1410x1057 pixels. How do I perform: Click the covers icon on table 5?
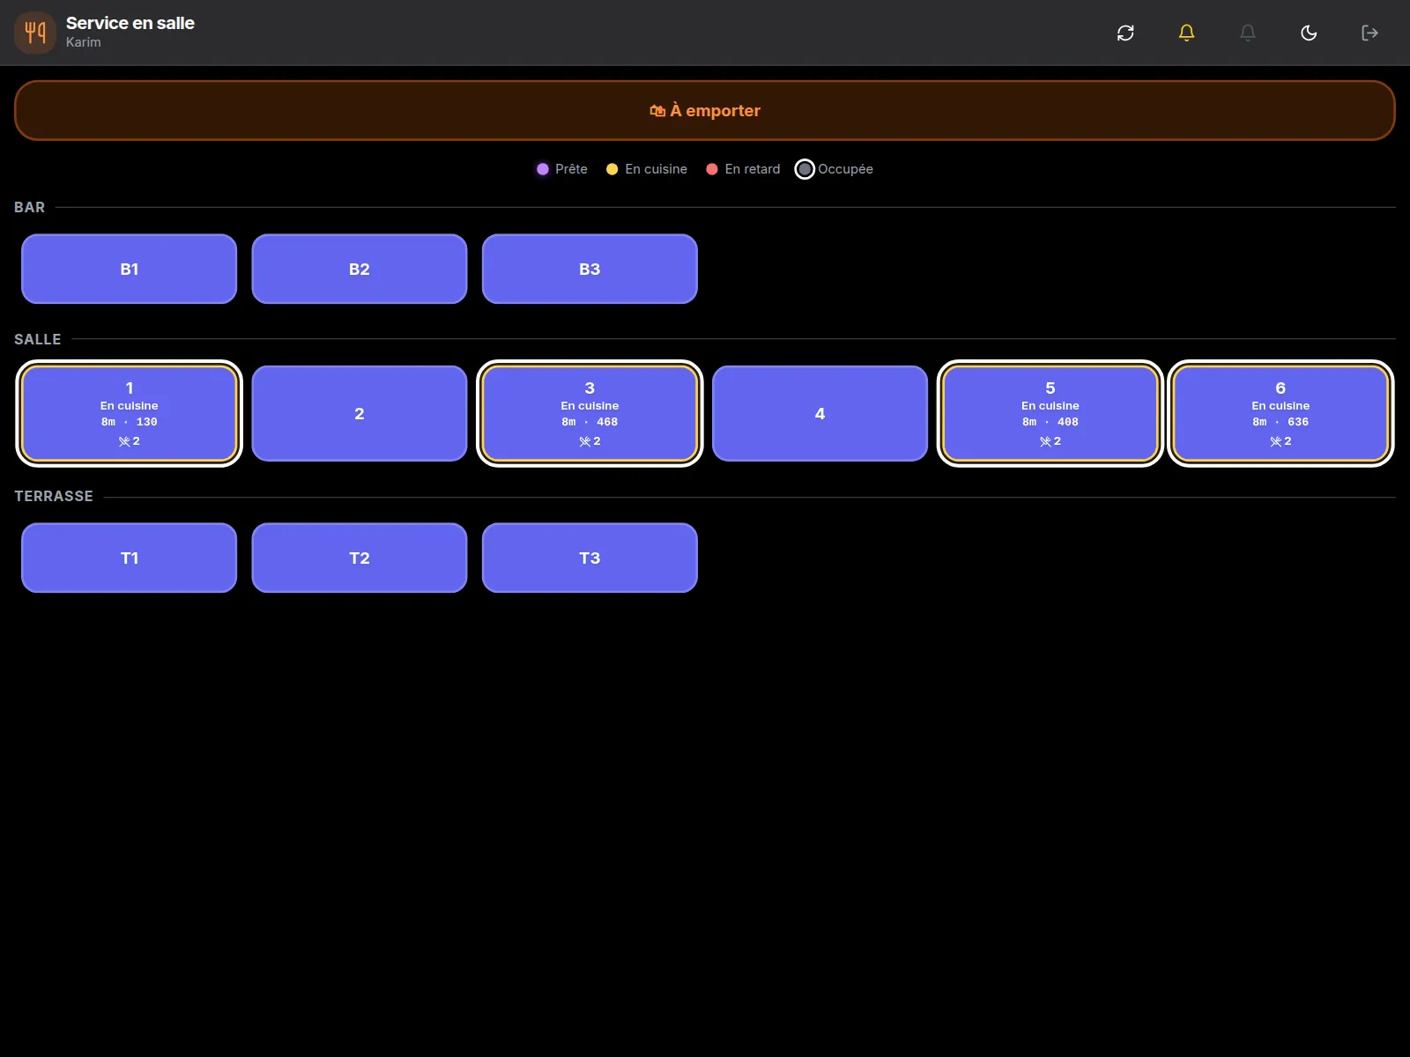[1045, 441]
